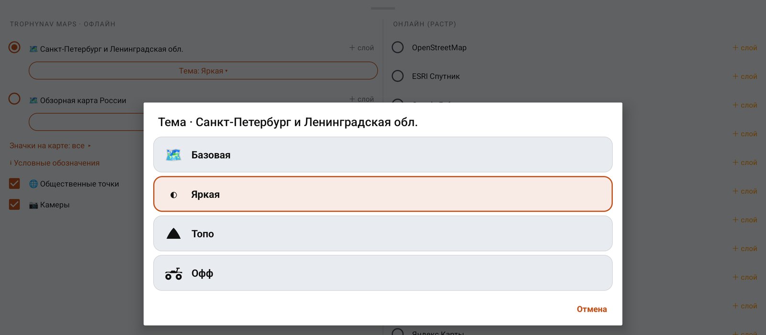Cancel the dialog with Отмена
The height and width of the screenshot is (335, 766).
(x=592, y=309)
